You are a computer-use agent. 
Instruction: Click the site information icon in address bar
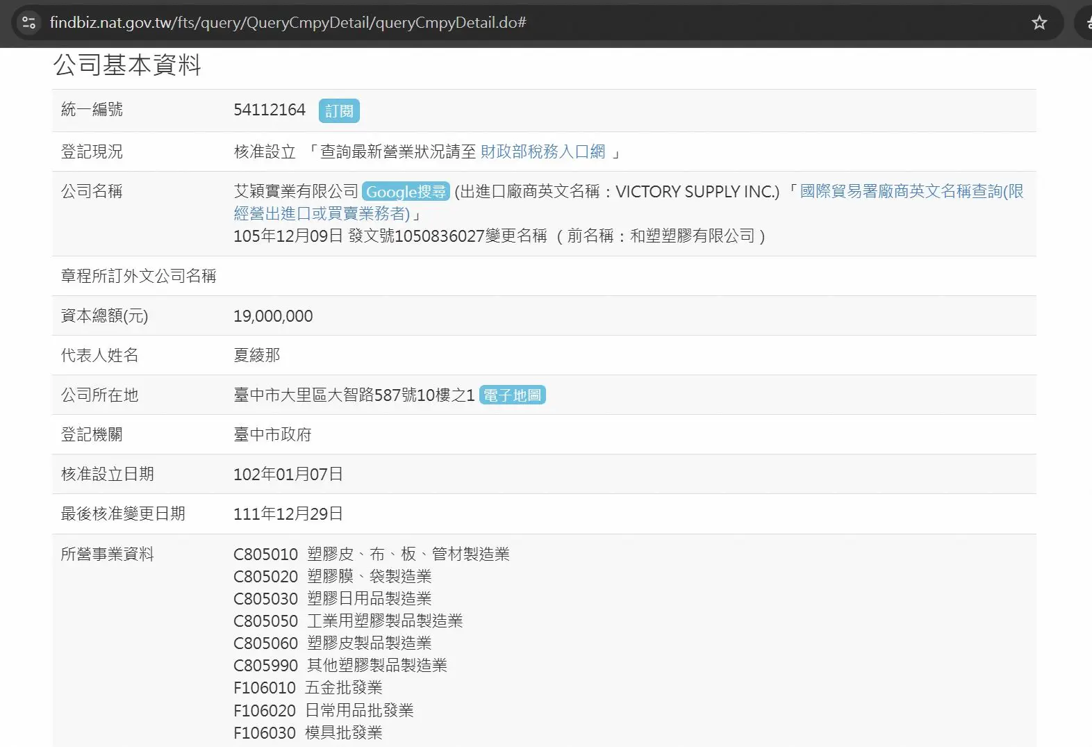(x=28, y=23)
